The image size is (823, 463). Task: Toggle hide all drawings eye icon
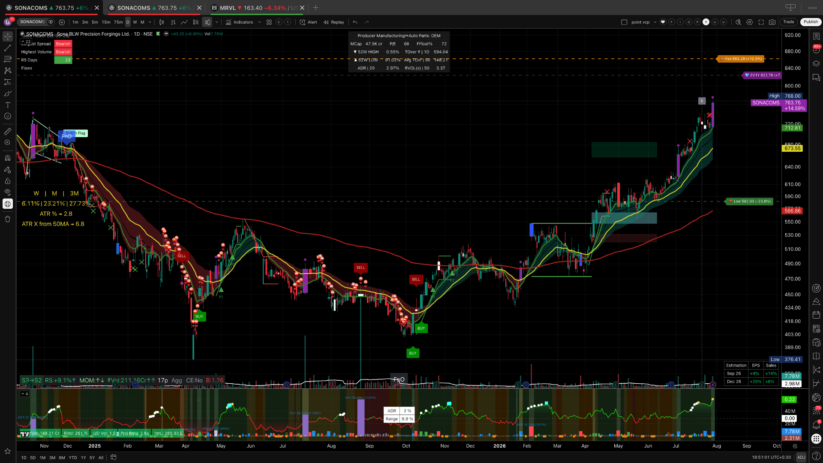(x=8, y=192)
